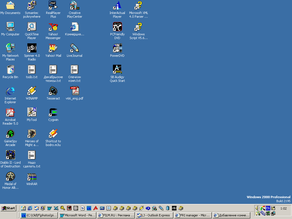This screenshot has width=292, height=219.
Task: Launch Winamp lightning icon in Quick Launch
Action: pos(141,208)
